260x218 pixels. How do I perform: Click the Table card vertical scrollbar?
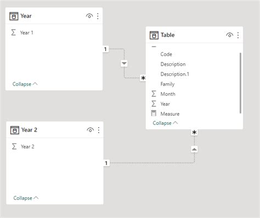(x=240, y=83)
